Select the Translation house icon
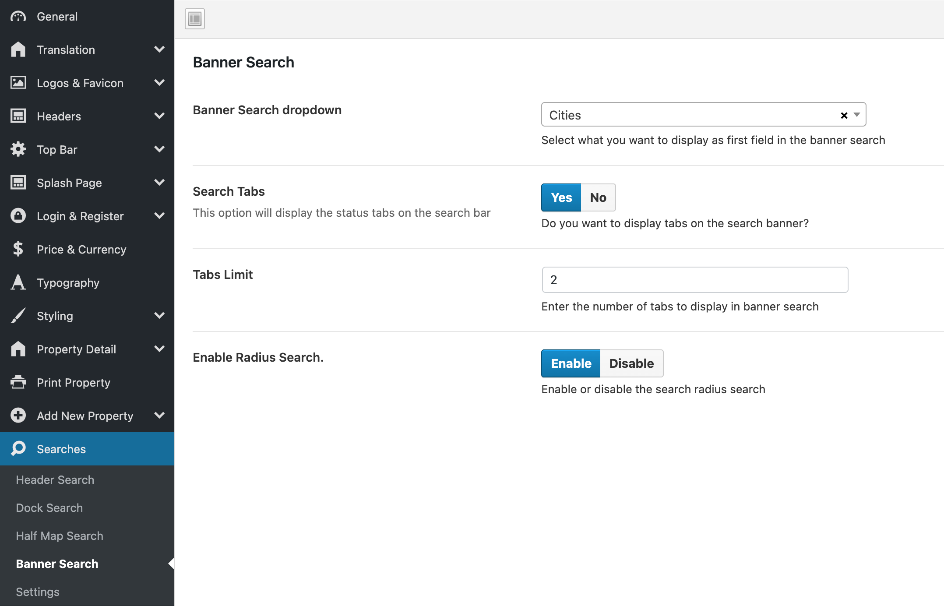 tap(18, 49)
